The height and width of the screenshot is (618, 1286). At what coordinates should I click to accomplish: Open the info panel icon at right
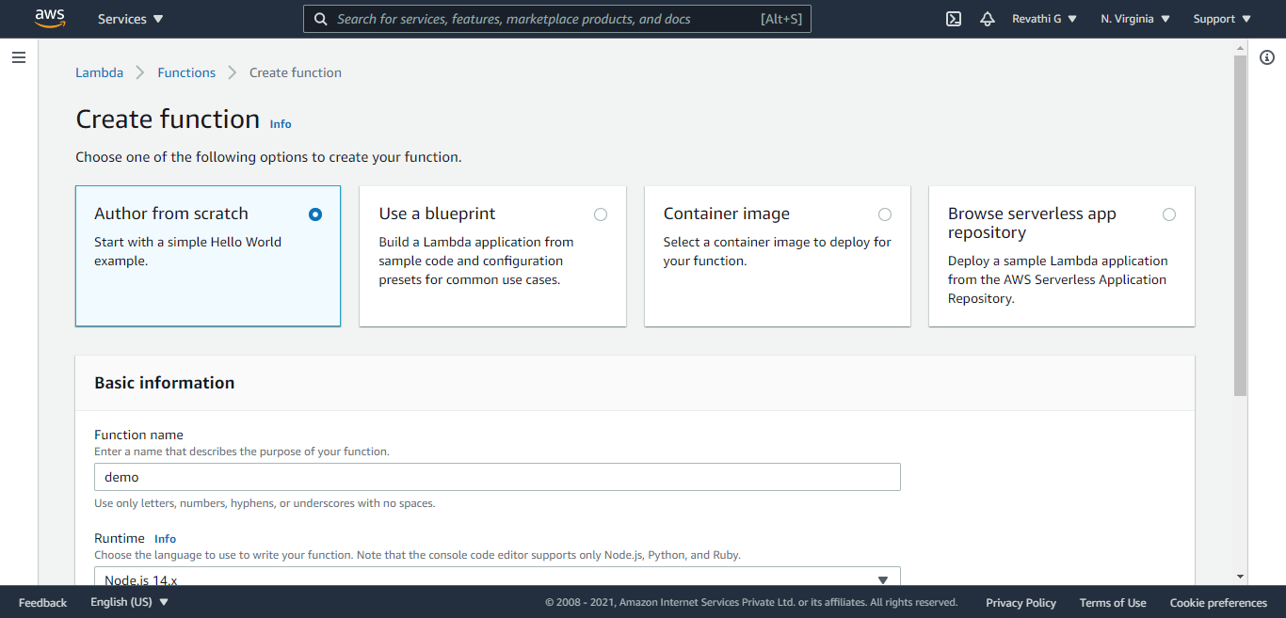pos(1266,58)
